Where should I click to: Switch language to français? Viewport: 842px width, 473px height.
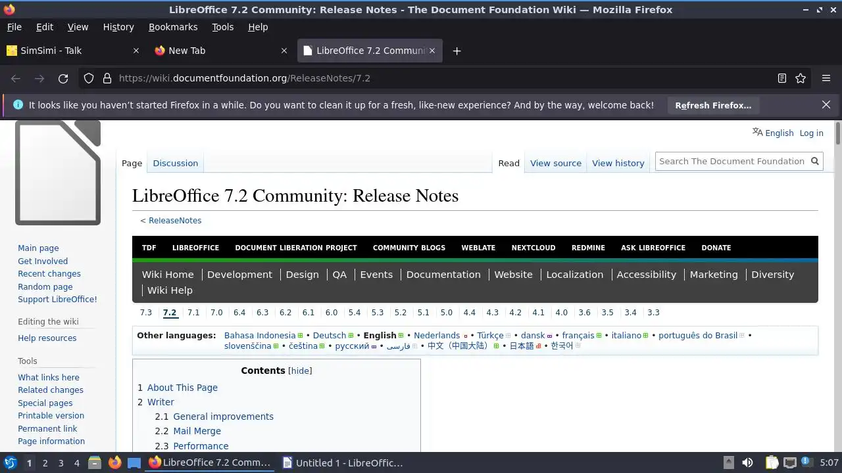pos(578,335)
